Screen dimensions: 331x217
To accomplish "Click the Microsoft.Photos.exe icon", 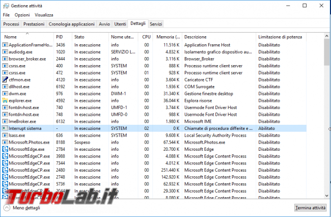I will [x=5, y=142].
